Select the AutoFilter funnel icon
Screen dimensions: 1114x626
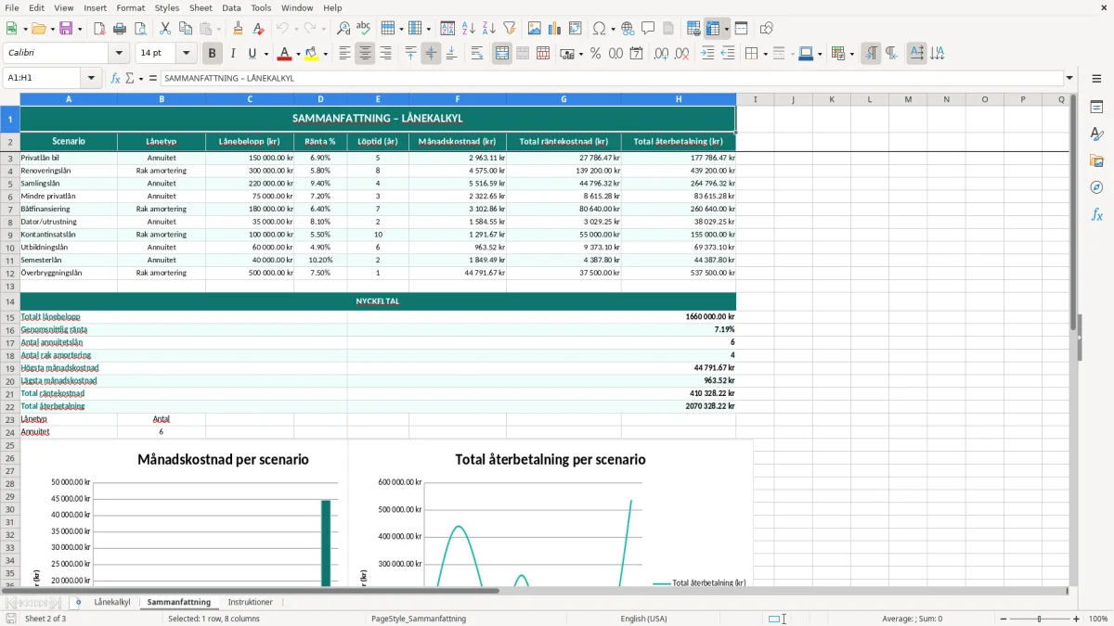[510, 29]
